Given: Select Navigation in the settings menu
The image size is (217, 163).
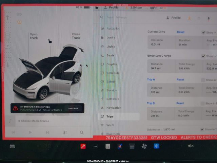Looking at the screenshot, I should coord(114,108).
